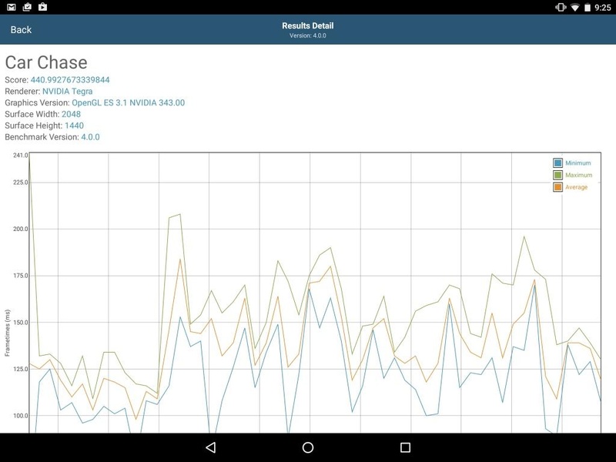Tap the Frametimes (ms) axis label
616x462 pixels.
7,333
